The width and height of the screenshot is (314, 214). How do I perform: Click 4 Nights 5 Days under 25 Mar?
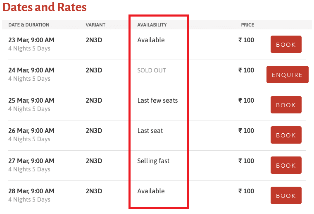[29, 109]
